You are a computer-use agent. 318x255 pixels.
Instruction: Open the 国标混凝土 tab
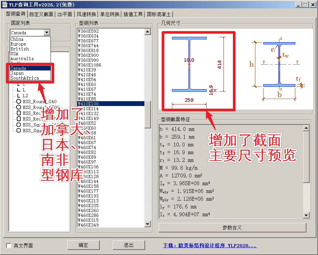pos(159,14)
